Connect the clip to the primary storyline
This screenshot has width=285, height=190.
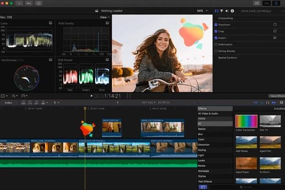pyautogui.click(x=23, y=103)
